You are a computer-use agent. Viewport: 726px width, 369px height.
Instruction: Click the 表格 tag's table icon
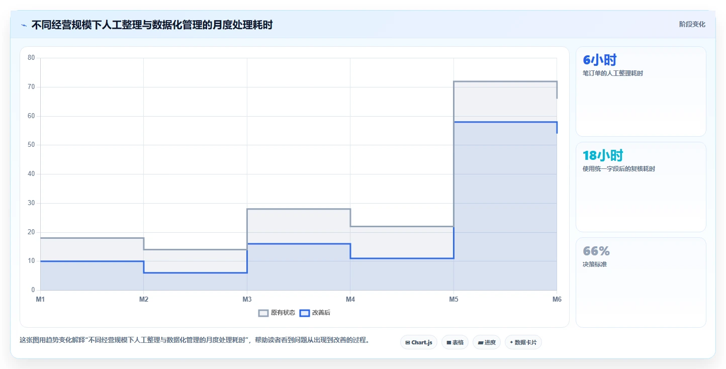pos(449,342)
